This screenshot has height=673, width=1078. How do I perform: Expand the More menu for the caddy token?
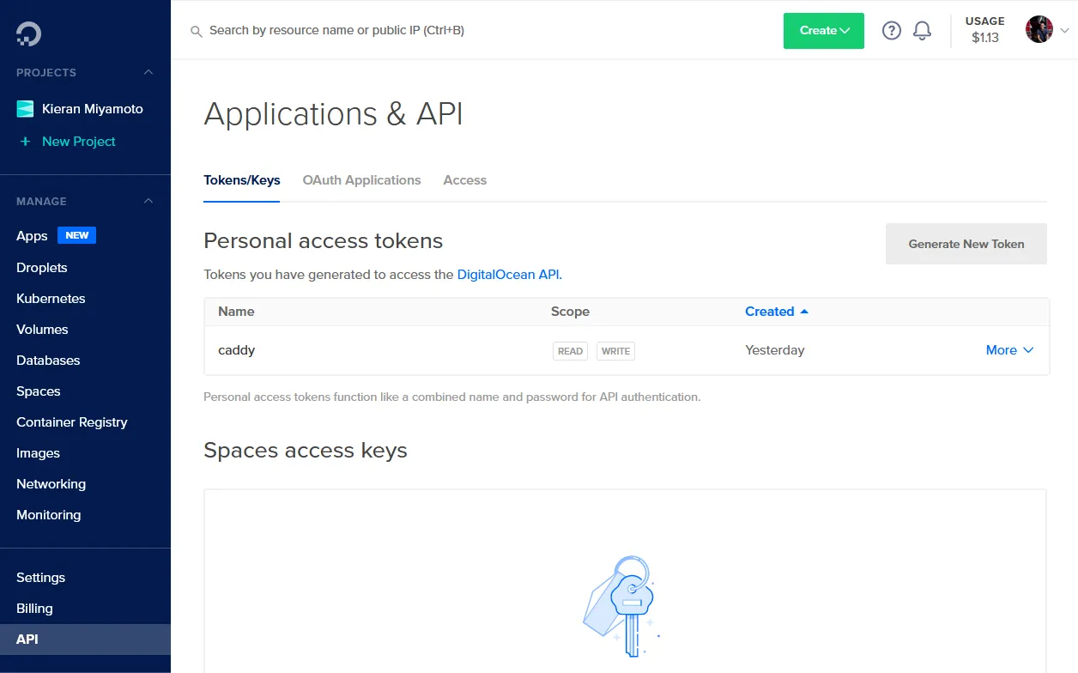1009,350
